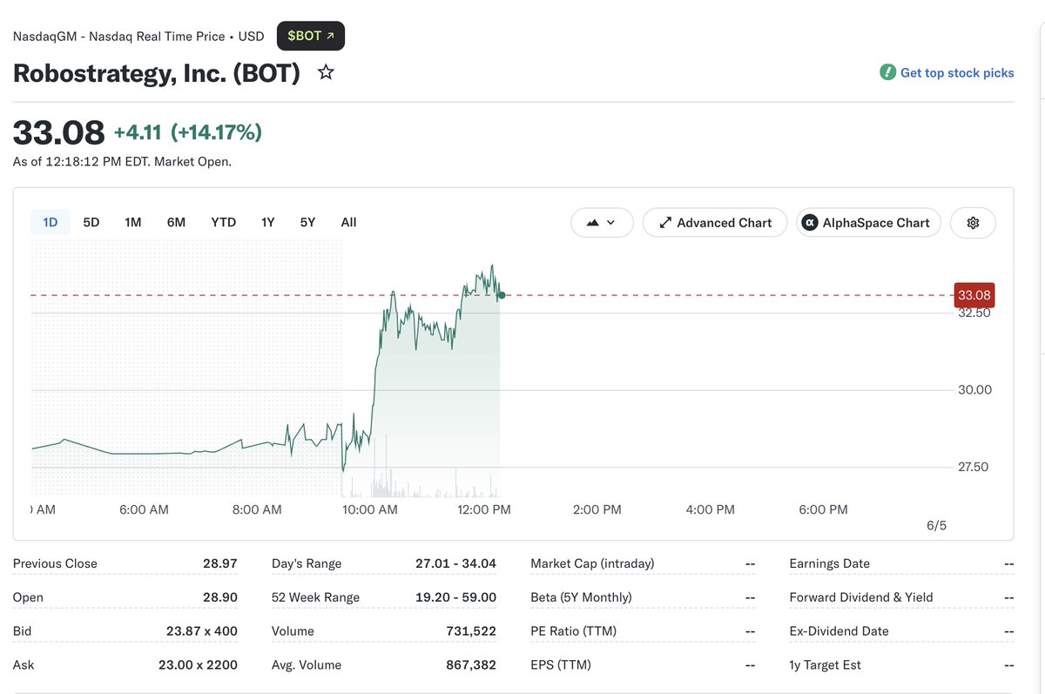Switch to the 5D range tab

click(x=91, y=222)
